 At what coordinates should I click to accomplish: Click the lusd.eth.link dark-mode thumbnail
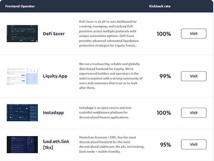point(22,144)
